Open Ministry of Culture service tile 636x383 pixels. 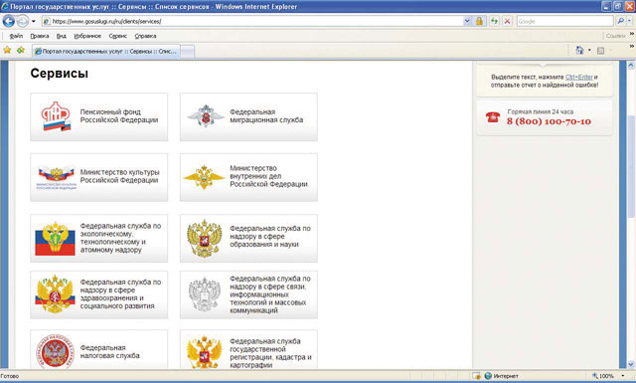[99, 177]
